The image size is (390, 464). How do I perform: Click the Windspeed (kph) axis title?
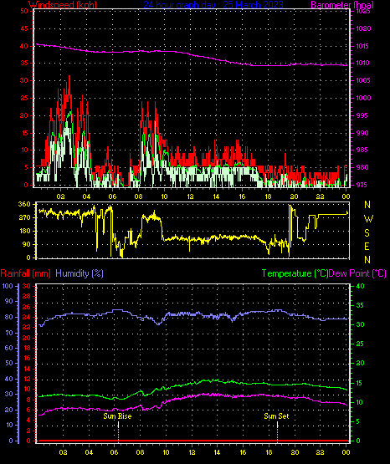pos(63,5)
